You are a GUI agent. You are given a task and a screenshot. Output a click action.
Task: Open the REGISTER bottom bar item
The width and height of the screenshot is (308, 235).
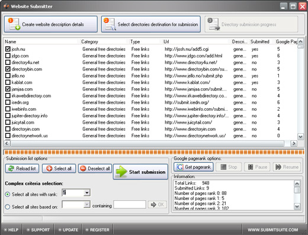pyautogui.click(x=98, y=230)
